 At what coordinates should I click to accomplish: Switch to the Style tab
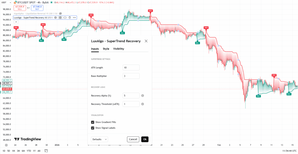pos(106,49)
